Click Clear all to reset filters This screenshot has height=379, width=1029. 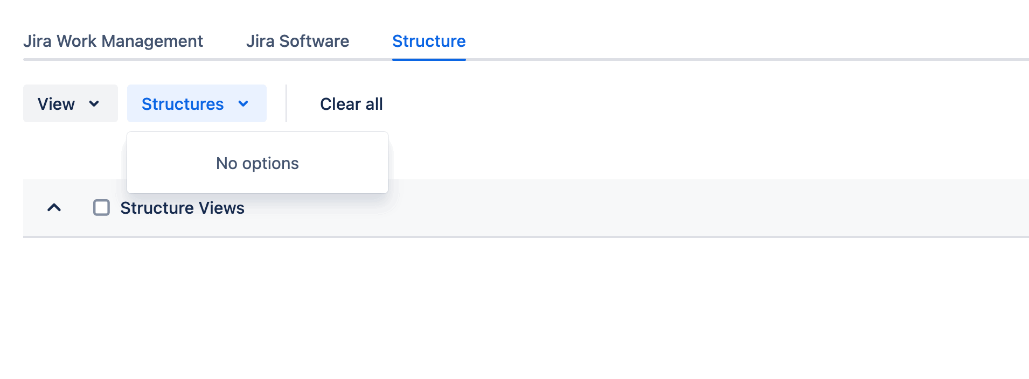point(351,103)
